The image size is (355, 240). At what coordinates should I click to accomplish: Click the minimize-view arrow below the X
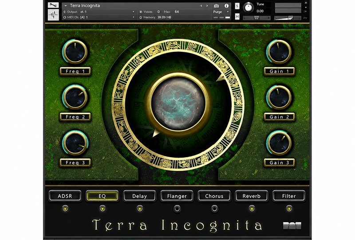(x=306, y=8)
